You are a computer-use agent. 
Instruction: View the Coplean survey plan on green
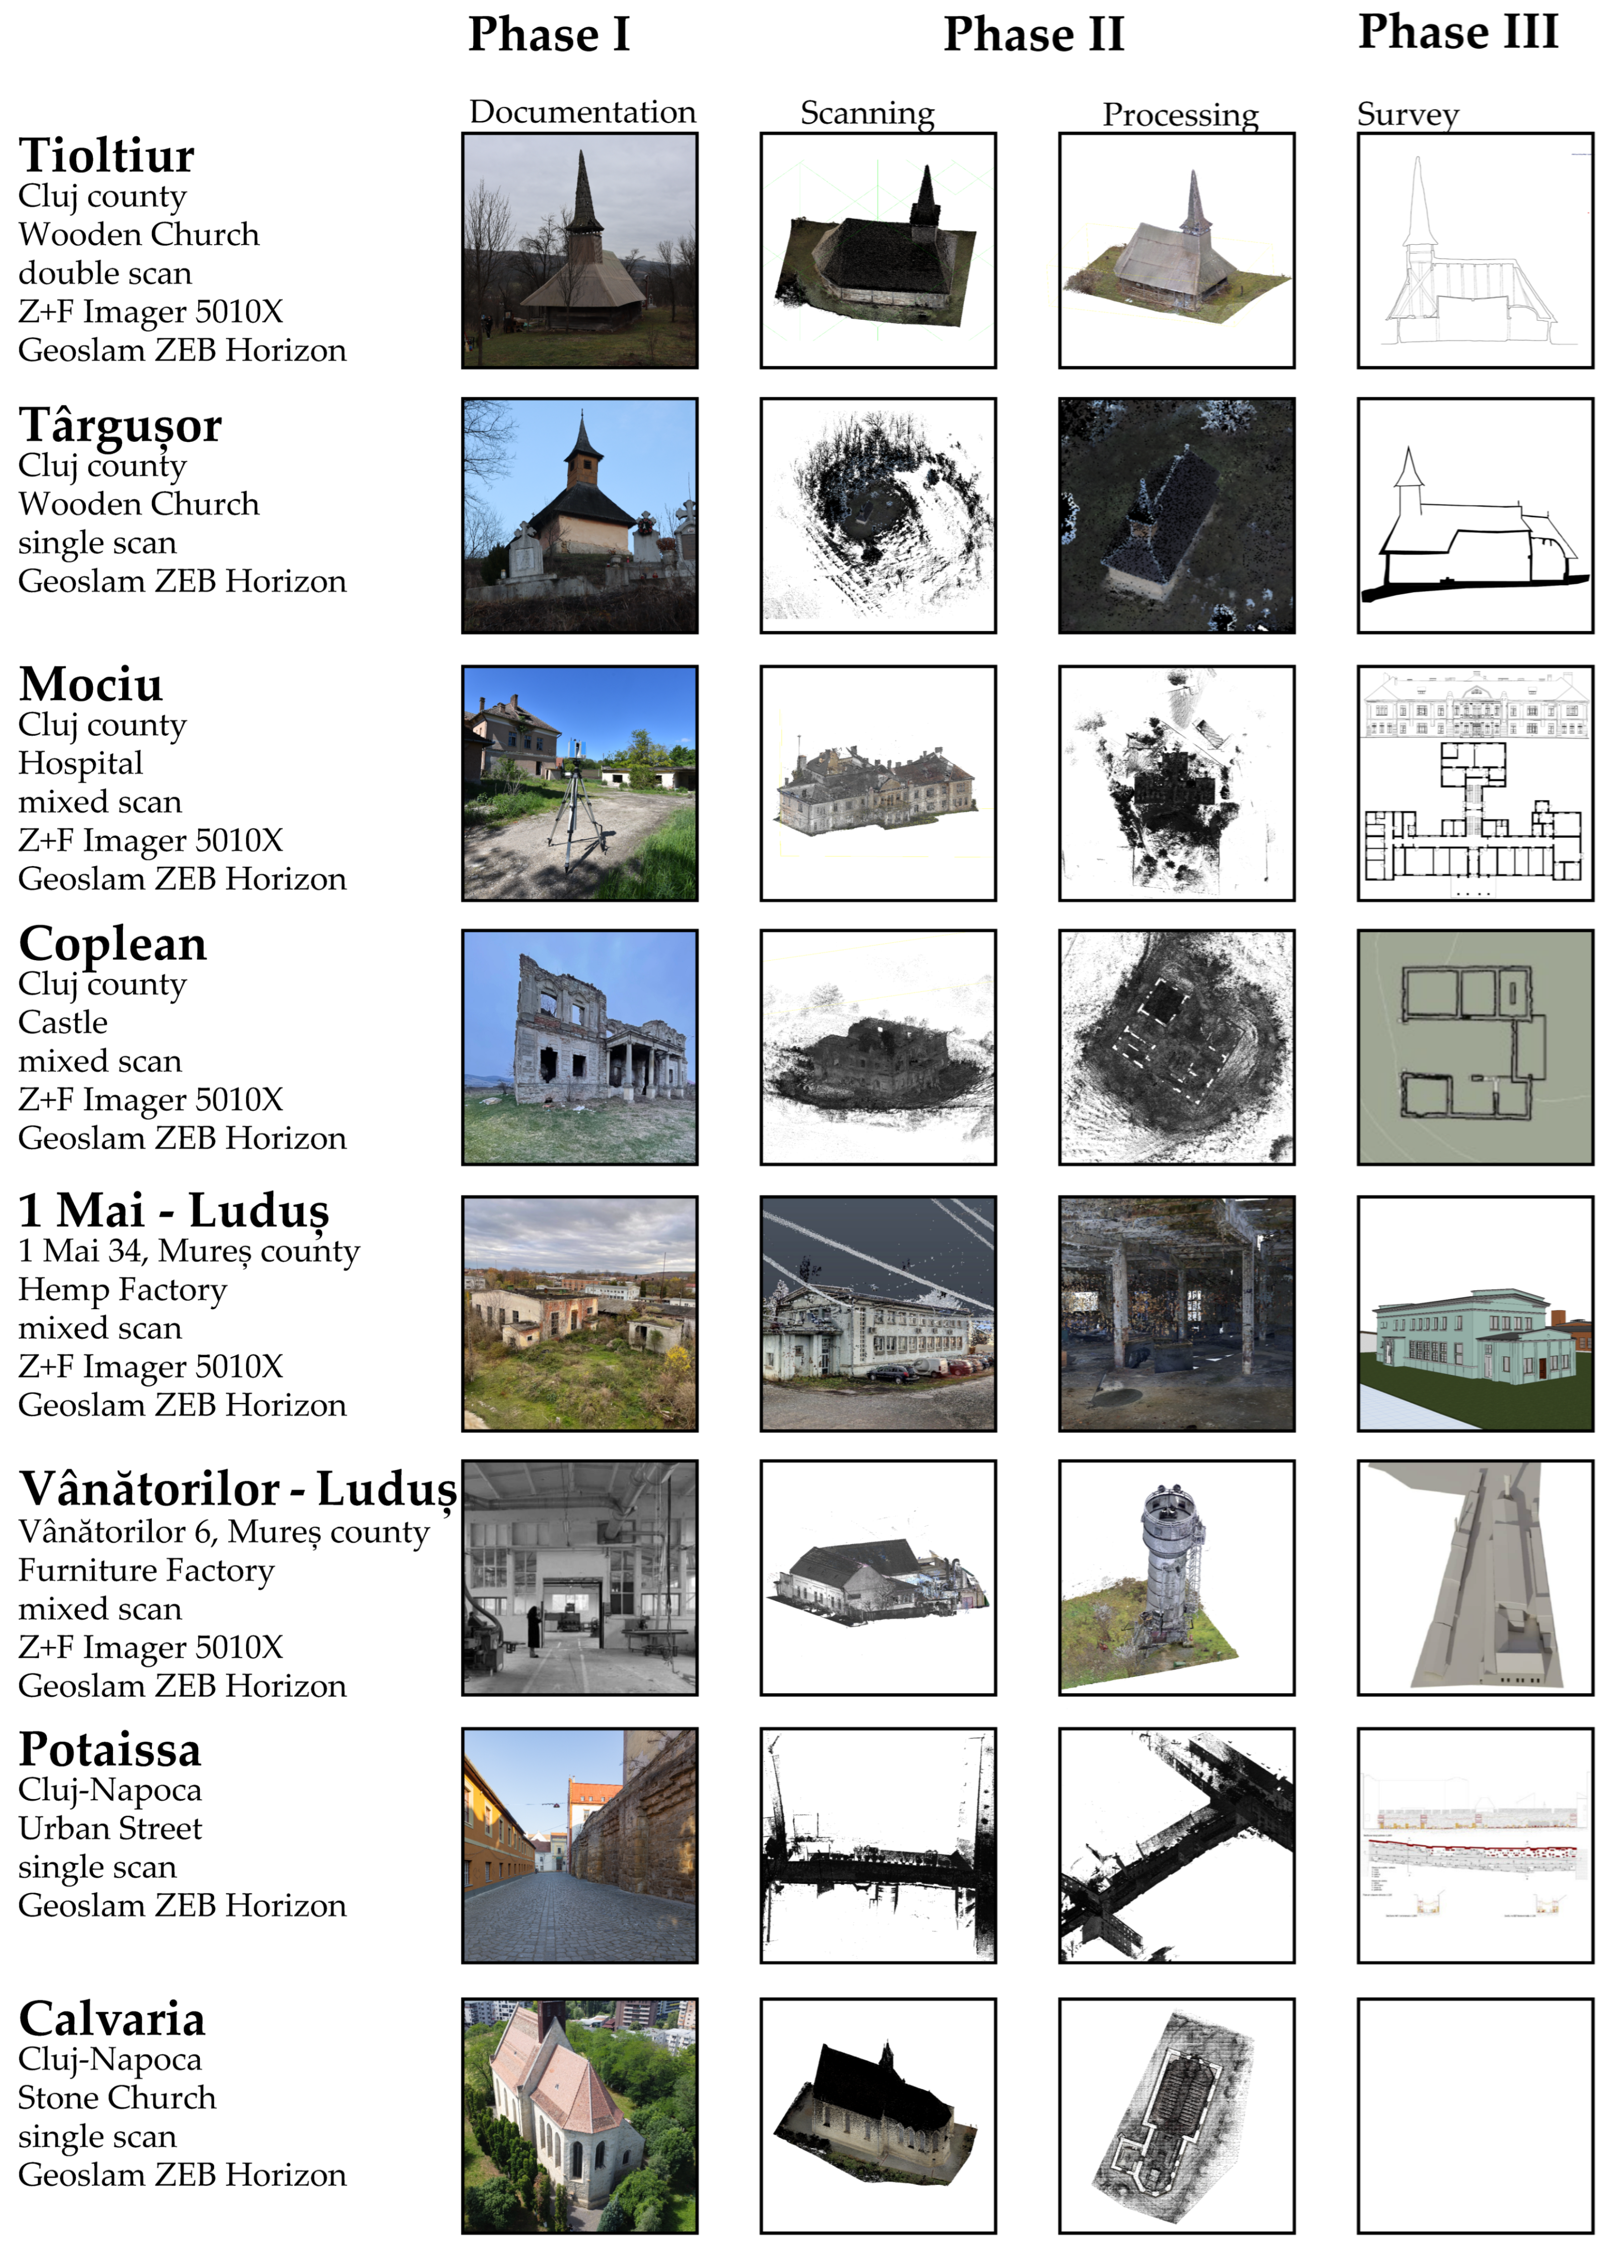[x=1474, y=1048]
